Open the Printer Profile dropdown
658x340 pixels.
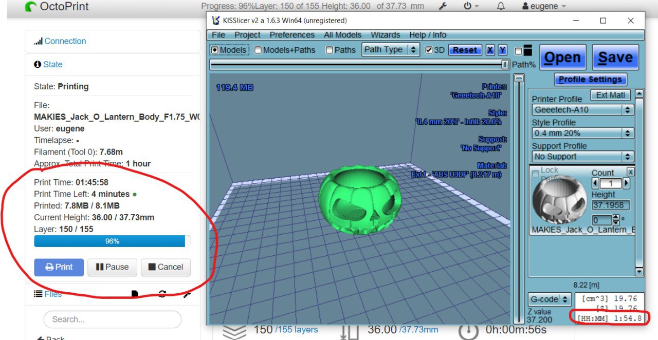coord(583,110)
